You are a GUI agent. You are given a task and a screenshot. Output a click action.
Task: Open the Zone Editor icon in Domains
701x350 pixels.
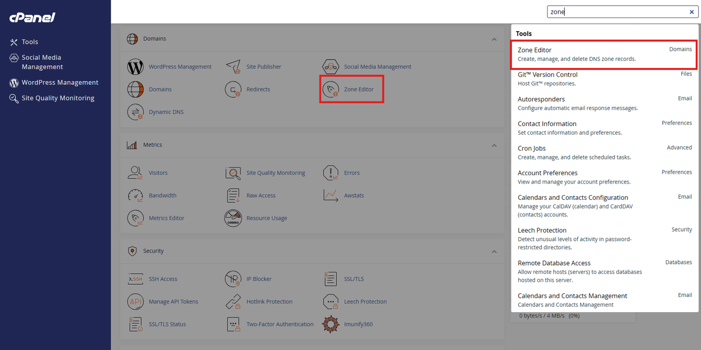pos(331,89)
